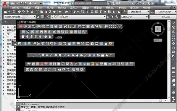Open the Standard text style dropdown
This screenshot has width=177, height=111.
point(139,12)
